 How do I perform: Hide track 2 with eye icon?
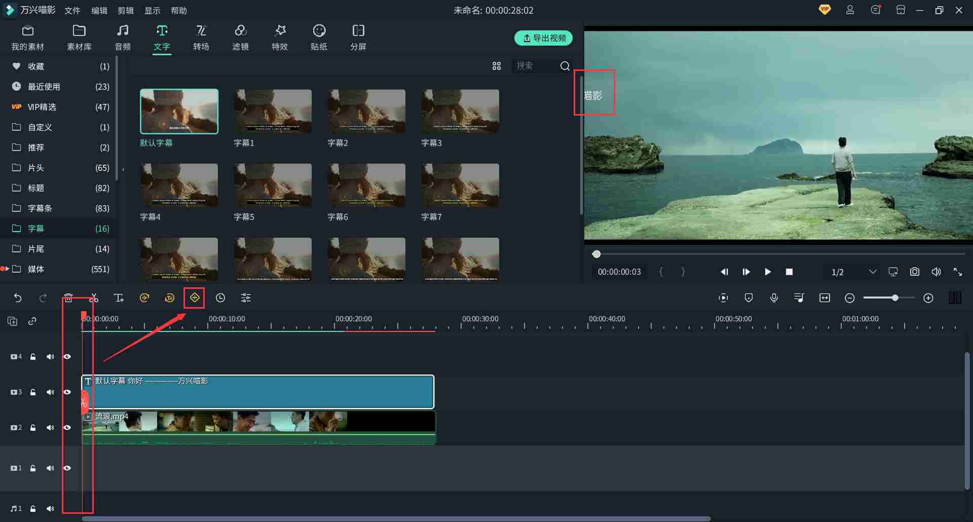(x=67, y=428)
